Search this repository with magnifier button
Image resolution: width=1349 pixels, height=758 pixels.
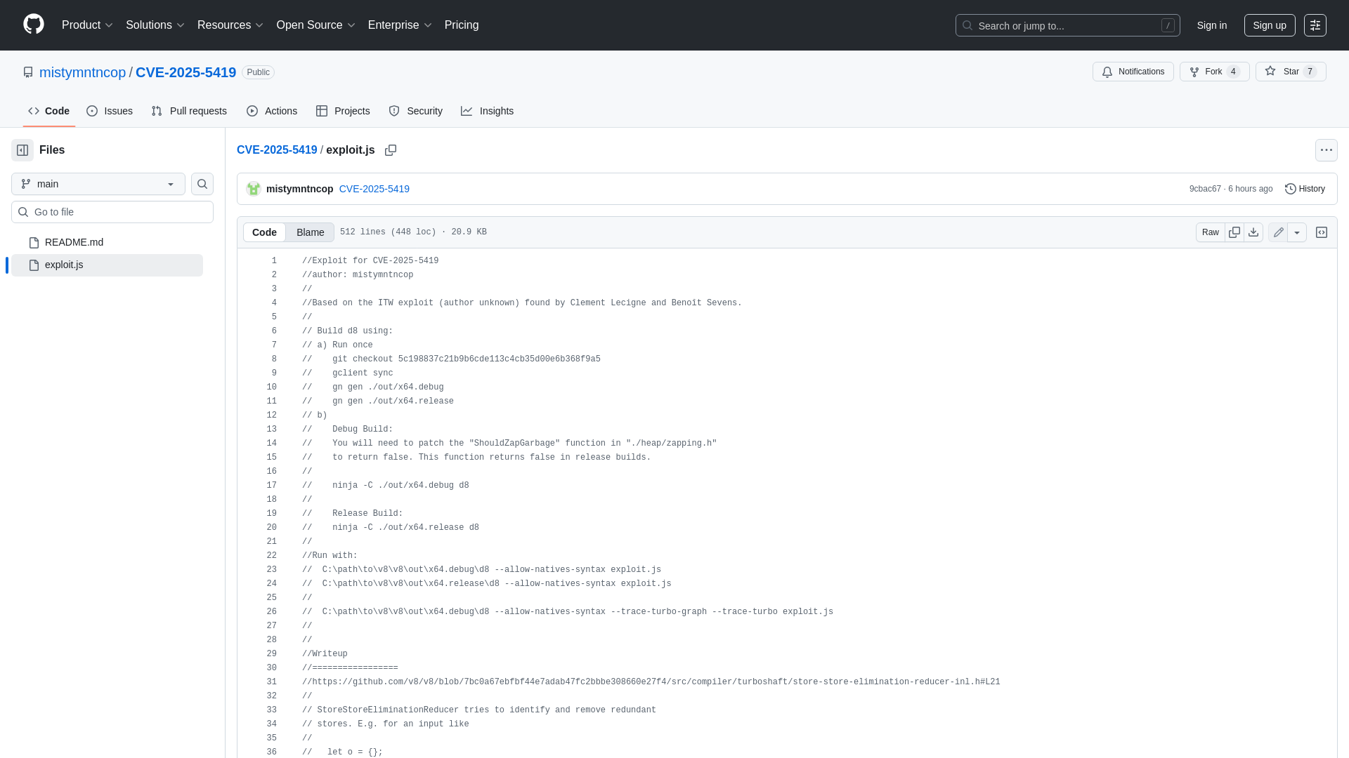(x=202, y=184)
